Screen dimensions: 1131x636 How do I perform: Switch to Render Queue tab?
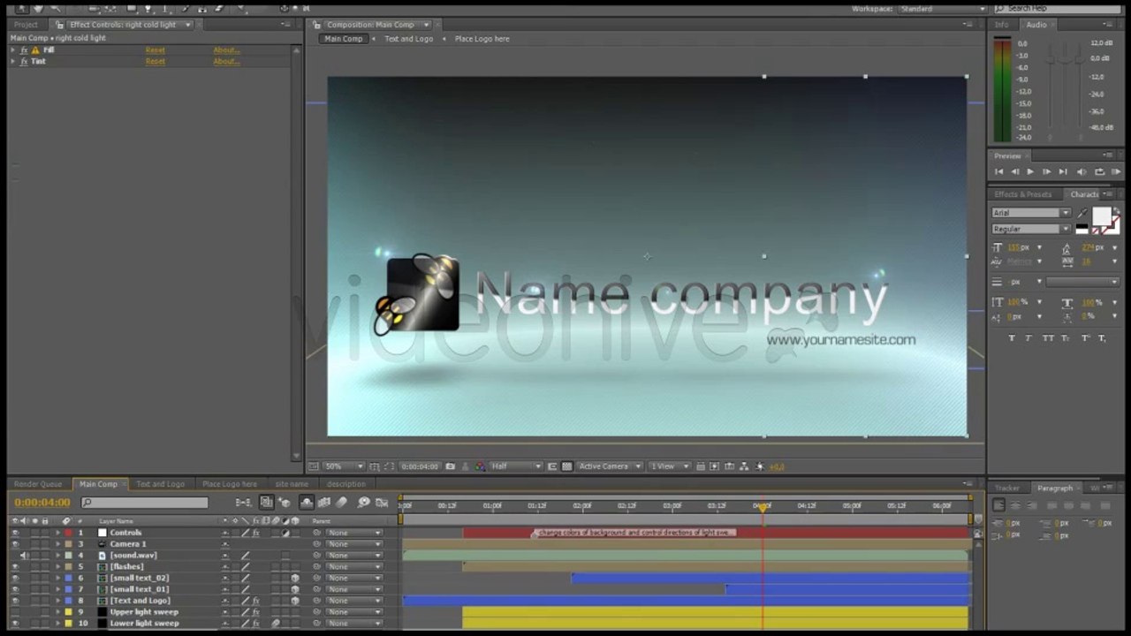click(38, 484)
